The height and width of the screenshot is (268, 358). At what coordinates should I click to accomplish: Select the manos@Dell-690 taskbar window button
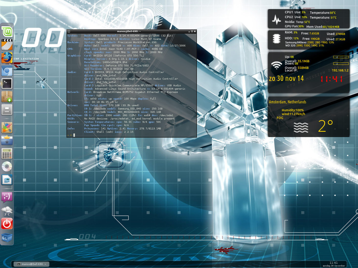[x=32, y=264]
